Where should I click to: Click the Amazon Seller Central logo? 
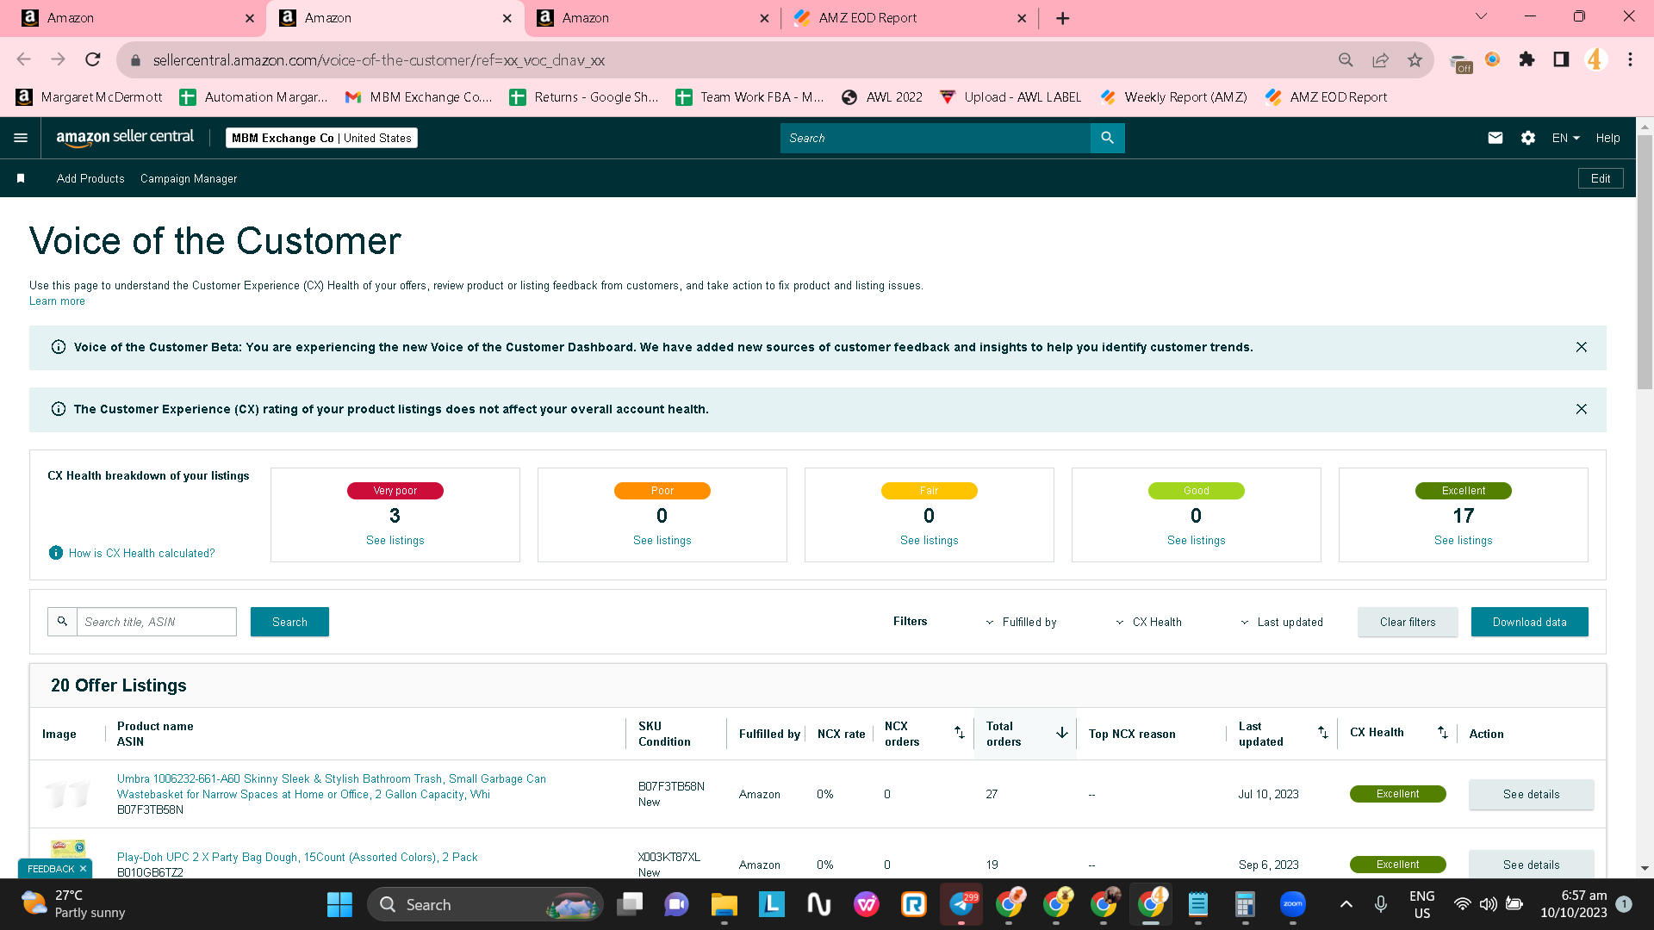tap(125, 138)
